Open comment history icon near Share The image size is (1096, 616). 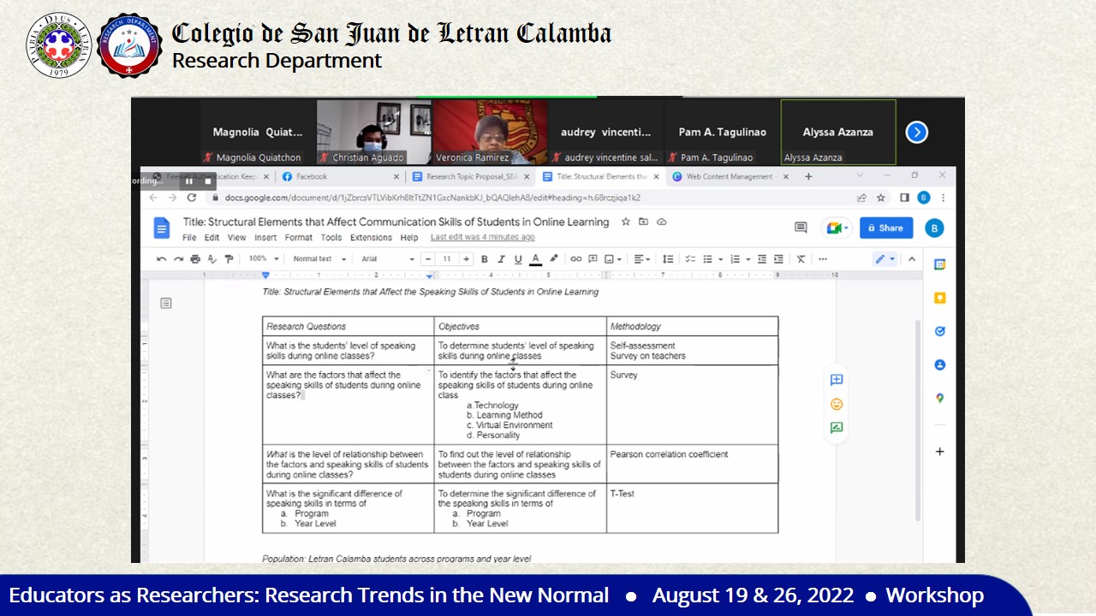tap(801, 228)
